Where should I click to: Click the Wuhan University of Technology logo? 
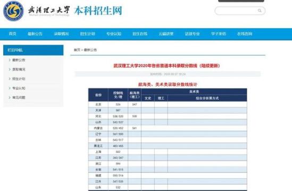click(13, 11)
